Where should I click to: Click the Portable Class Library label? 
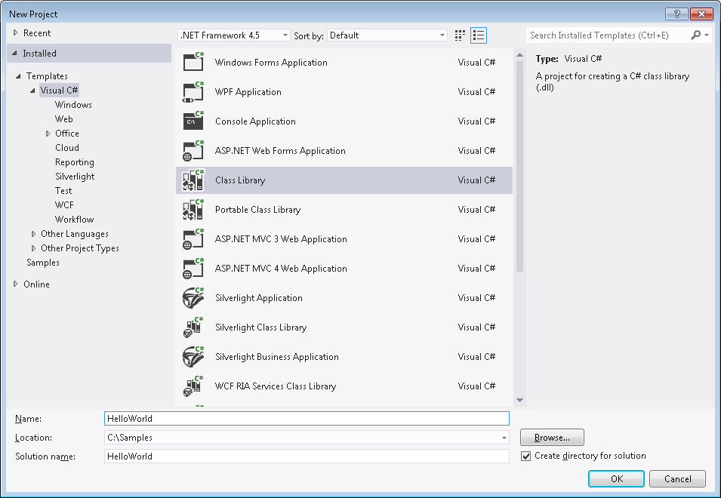coord(257,210)
